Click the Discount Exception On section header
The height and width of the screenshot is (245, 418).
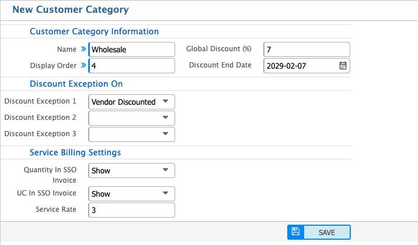click(x=76, y=84)
